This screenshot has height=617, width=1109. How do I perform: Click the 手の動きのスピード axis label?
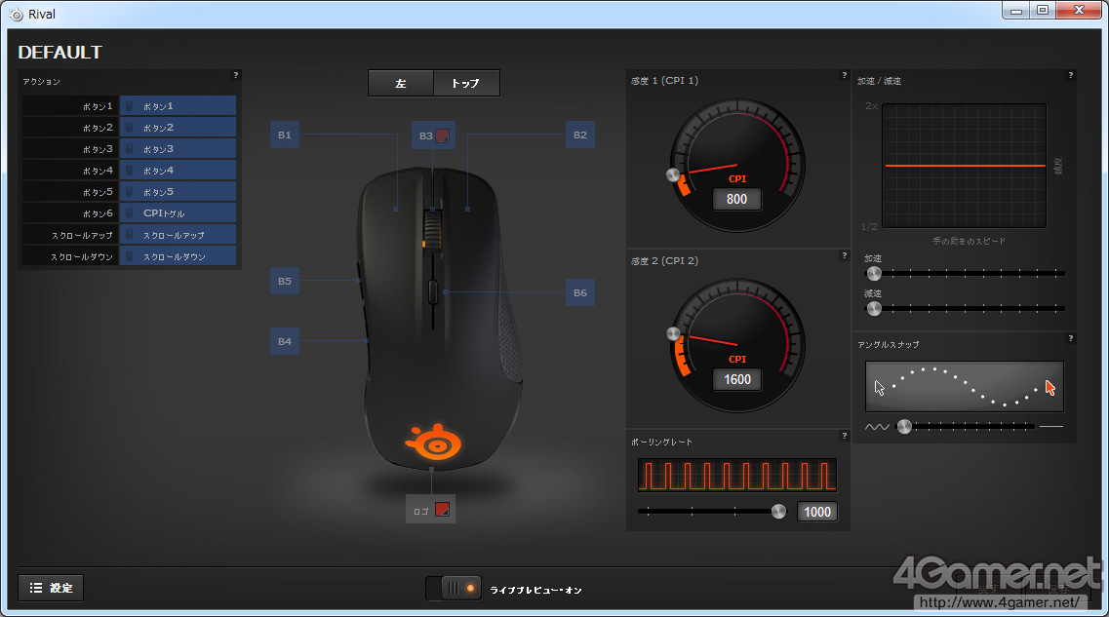[x=969, y=241]
